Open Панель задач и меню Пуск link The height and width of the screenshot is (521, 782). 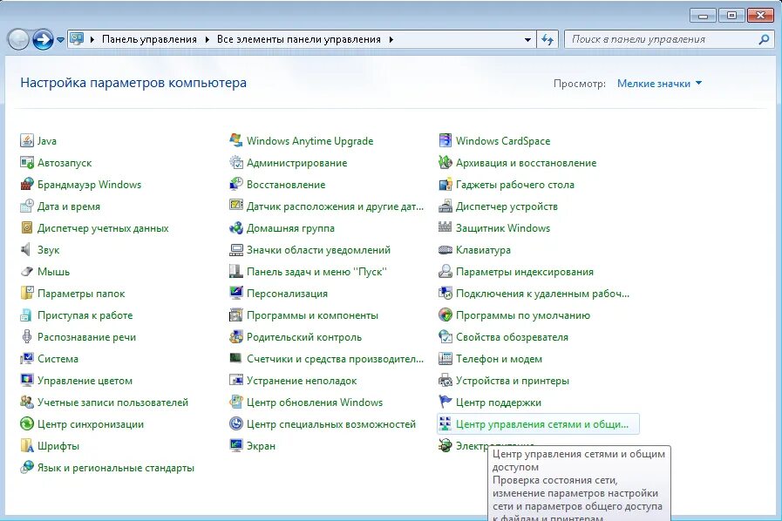tap(316, 272)
